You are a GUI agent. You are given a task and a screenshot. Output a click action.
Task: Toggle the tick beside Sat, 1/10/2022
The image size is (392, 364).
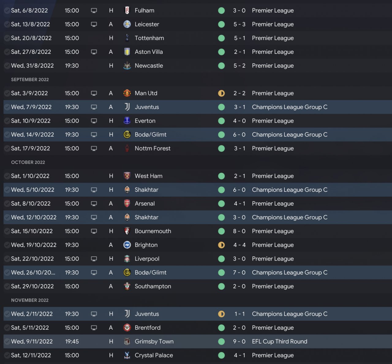coord(7,176)
